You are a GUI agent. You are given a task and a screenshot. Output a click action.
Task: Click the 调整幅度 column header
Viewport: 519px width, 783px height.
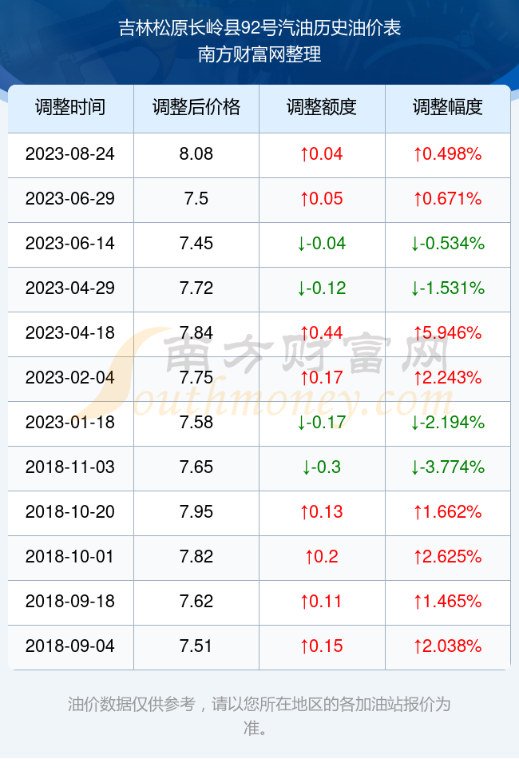(448, 107)
